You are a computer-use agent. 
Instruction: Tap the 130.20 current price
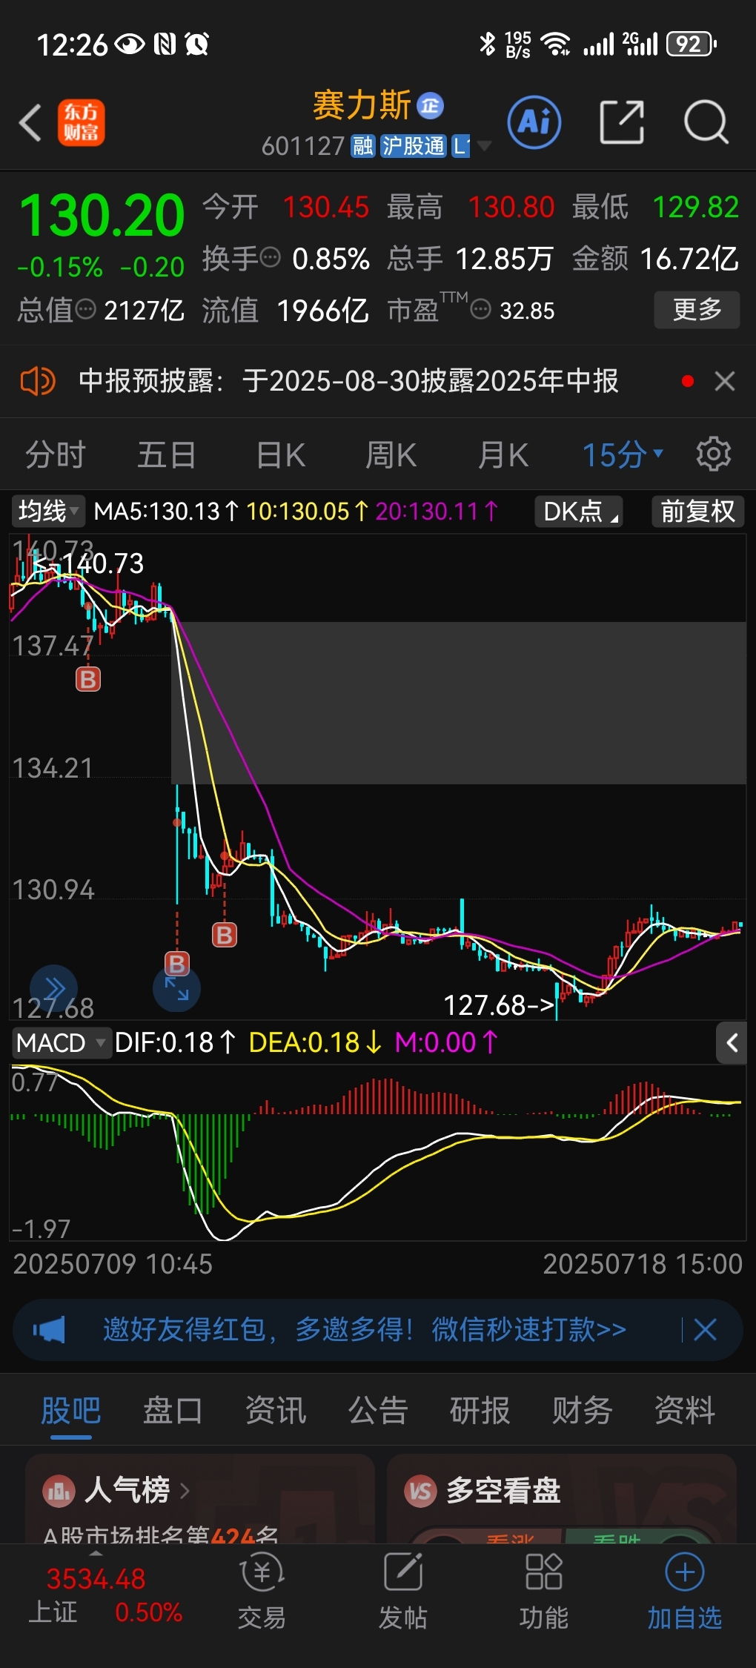pyautogui.click(x=102, y=216)
